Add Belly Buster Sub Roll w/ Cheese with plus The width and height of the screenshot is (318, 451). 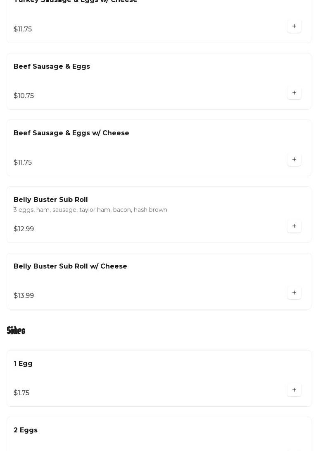294,293
